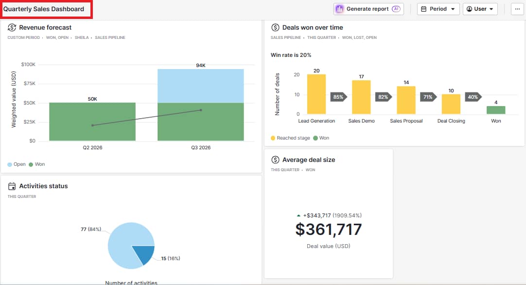
Task: Click the CUSTOM PERIOD filter tag
Action: pos(23,37)
